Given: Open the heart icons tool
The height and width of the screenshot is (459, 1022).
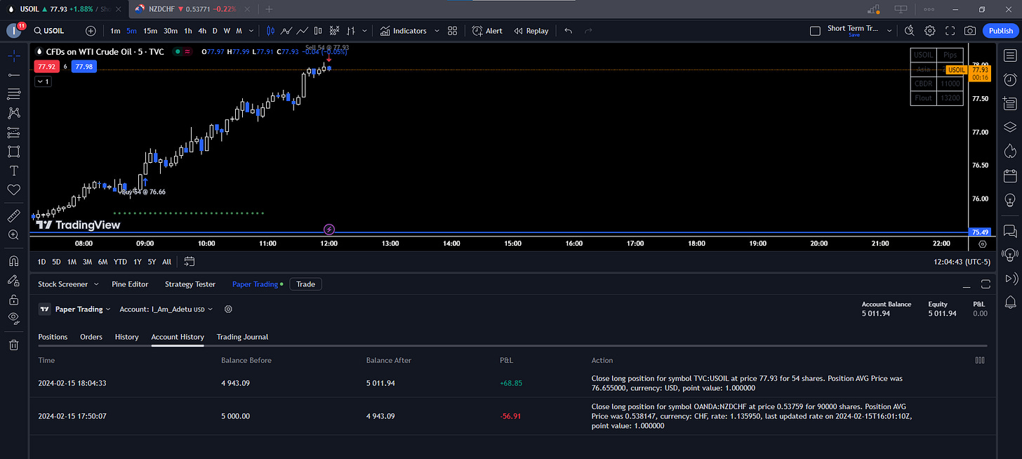Looking at the screenshot, I should [13, 189].
